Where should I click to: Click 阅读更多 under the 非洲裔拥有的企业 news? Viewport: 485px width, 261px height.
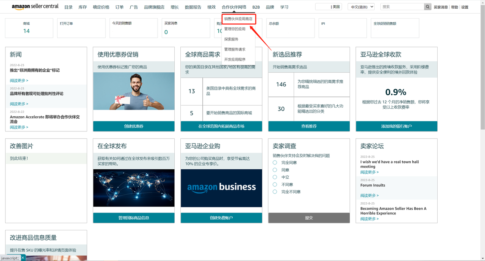19,81
